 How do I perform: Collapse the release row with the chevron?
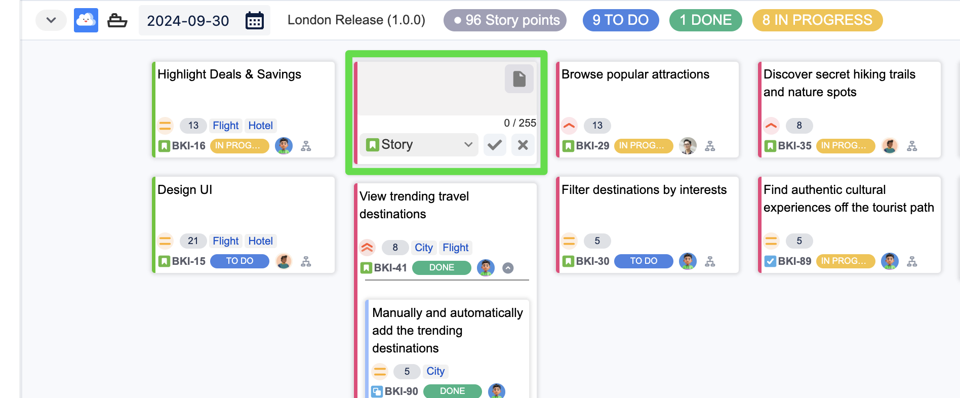click(51, 20)
